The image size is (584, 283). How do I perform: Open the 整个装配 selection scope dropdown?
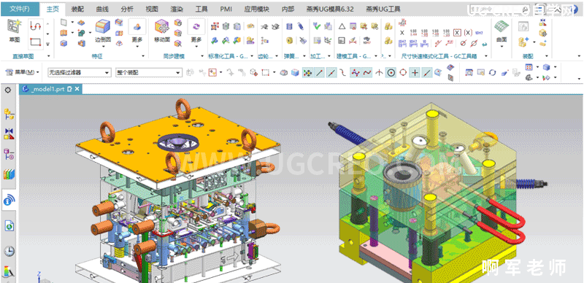[149, 73]
